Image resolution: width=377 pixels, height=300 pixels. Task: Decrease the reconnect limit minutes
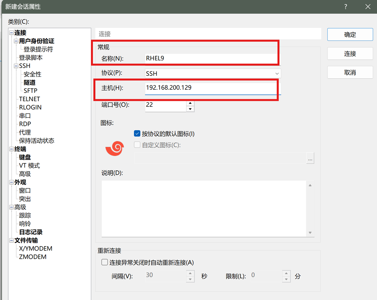(286, 279)
